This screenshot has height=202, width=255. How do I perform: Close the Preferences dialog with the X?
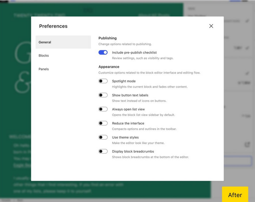tap(211, 26)
